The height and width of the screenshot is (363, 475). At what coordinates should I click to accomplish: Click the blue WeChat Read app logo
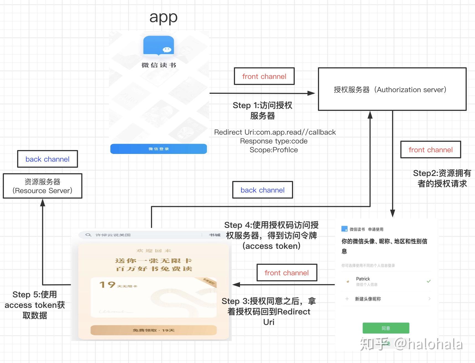[158, 46]
